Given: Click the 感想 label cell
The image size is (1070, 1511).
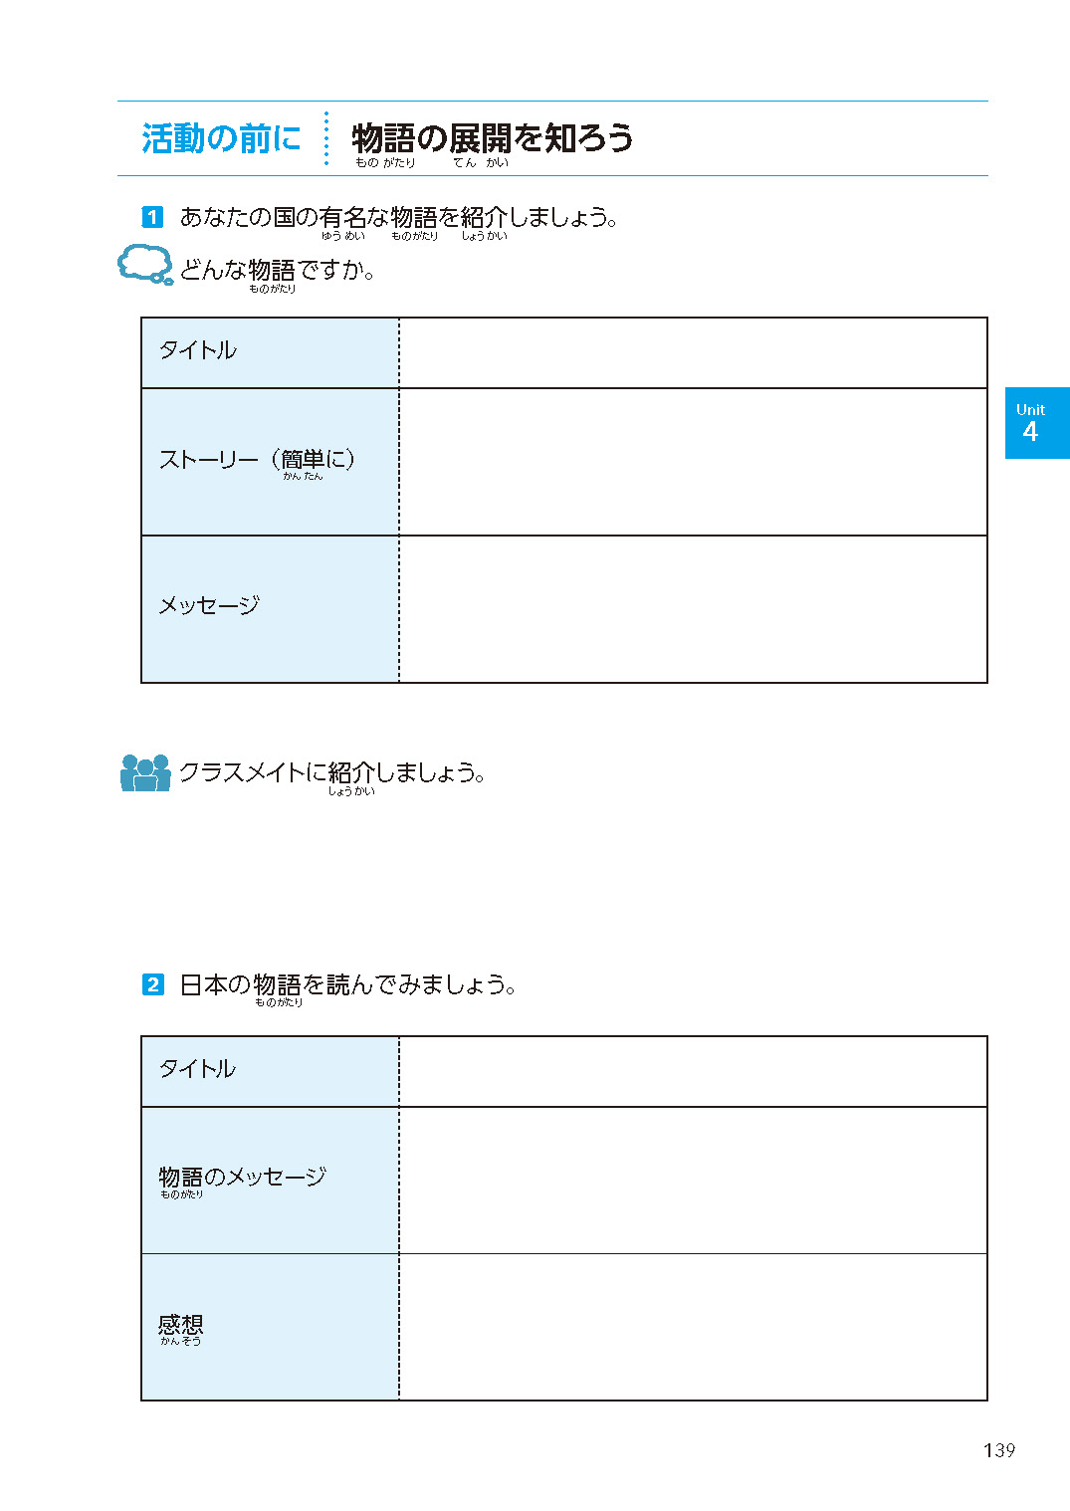Looking at the screenshot, I should (270, 1327).
